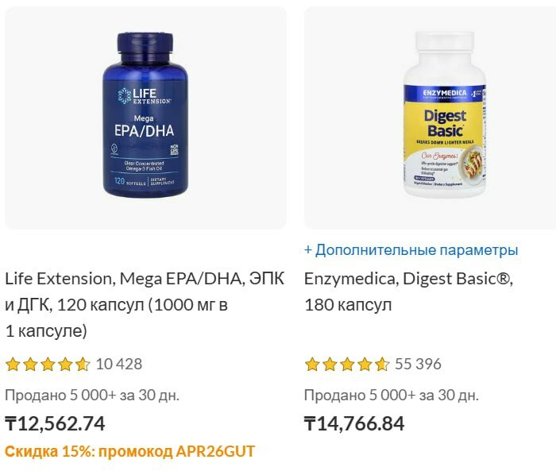Image resolution: width=556 pixels, height=471 pixels.
Task: Click the third star of Enzymedica rating
Action: click(347, 365)
